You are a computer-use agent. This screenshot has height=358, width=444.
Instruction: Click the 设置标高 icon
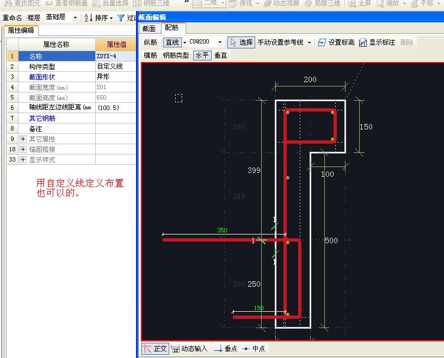322,42
